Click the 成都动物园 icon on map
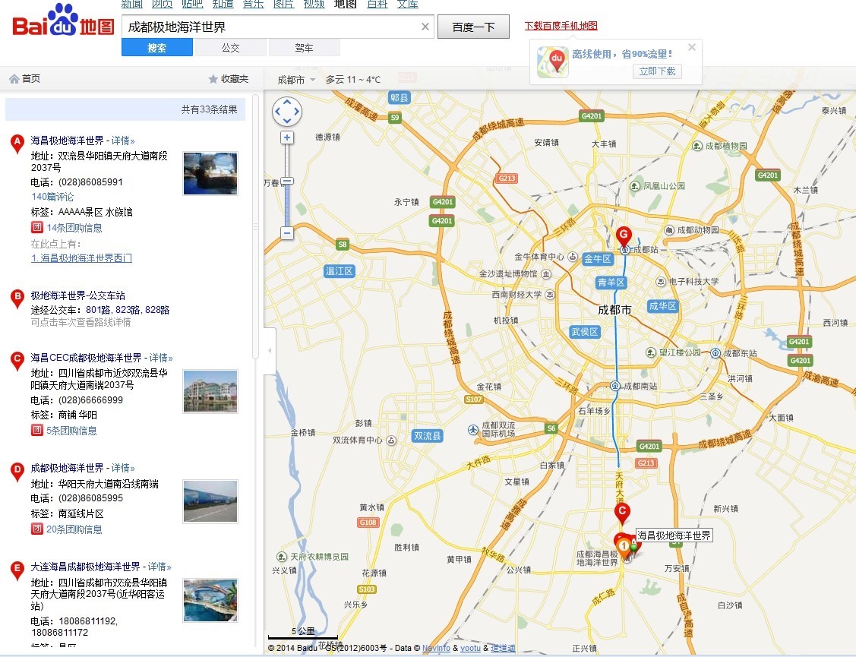Viewport: 856px width, 657px height. [x=669, y=230]
